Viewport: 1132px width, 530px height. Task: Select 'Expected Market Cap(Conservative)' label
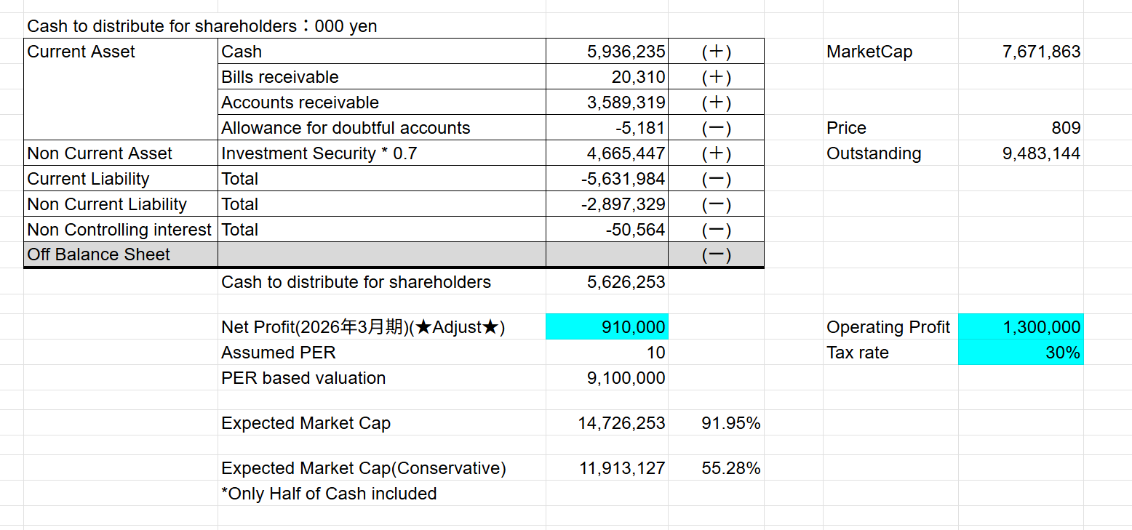click(363, 468)
